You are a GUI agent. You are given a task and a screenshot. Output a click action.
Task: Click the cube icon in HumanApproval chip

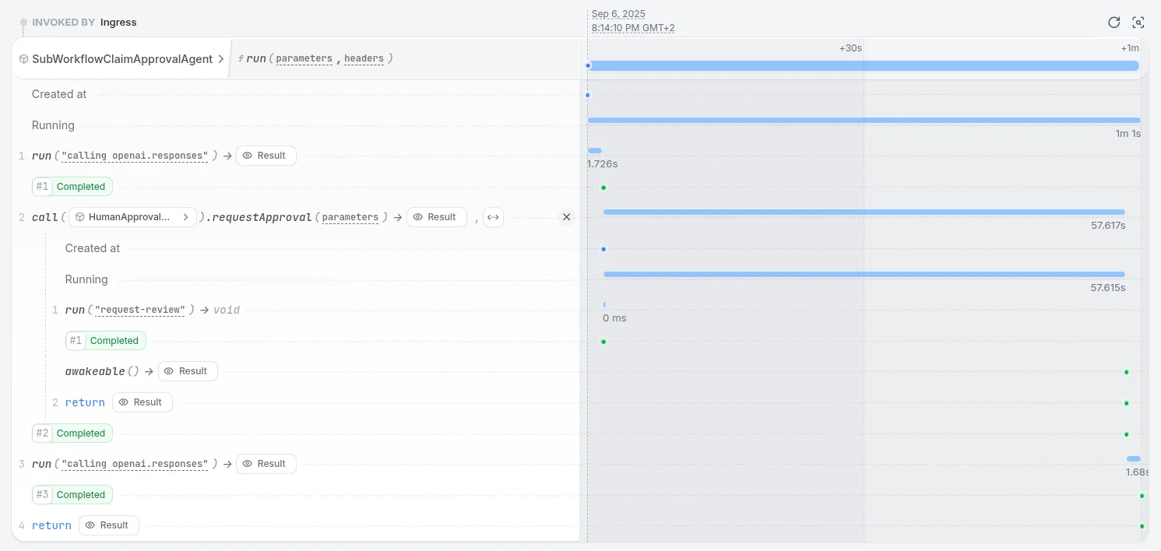pyautogui.click(x=80, y=217)
